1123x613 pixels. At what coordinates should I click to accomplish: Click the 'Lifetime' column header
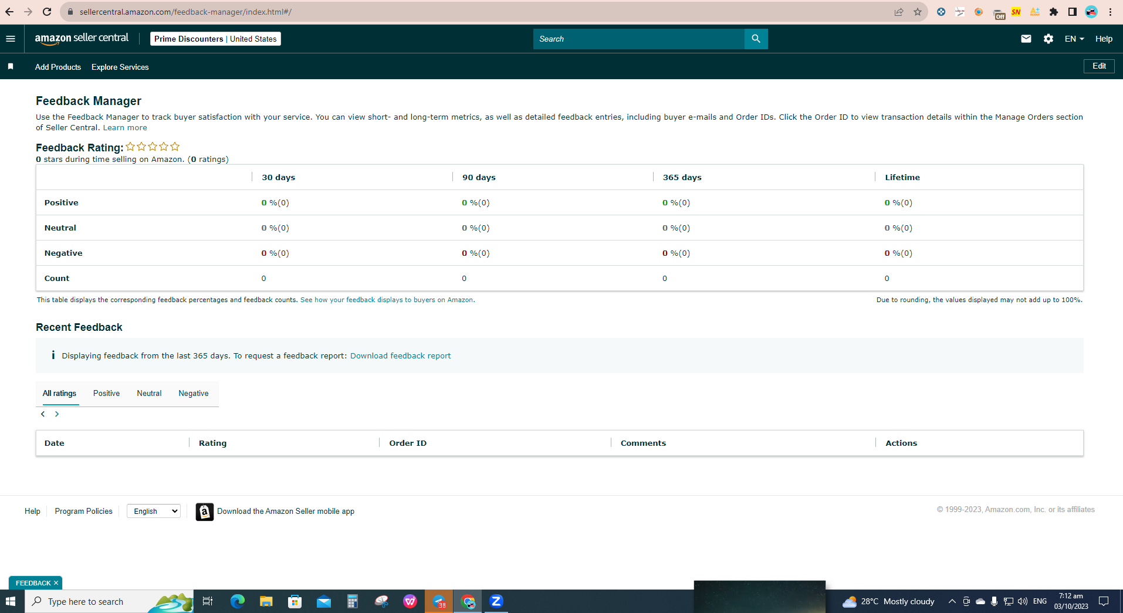coord(902,177)
